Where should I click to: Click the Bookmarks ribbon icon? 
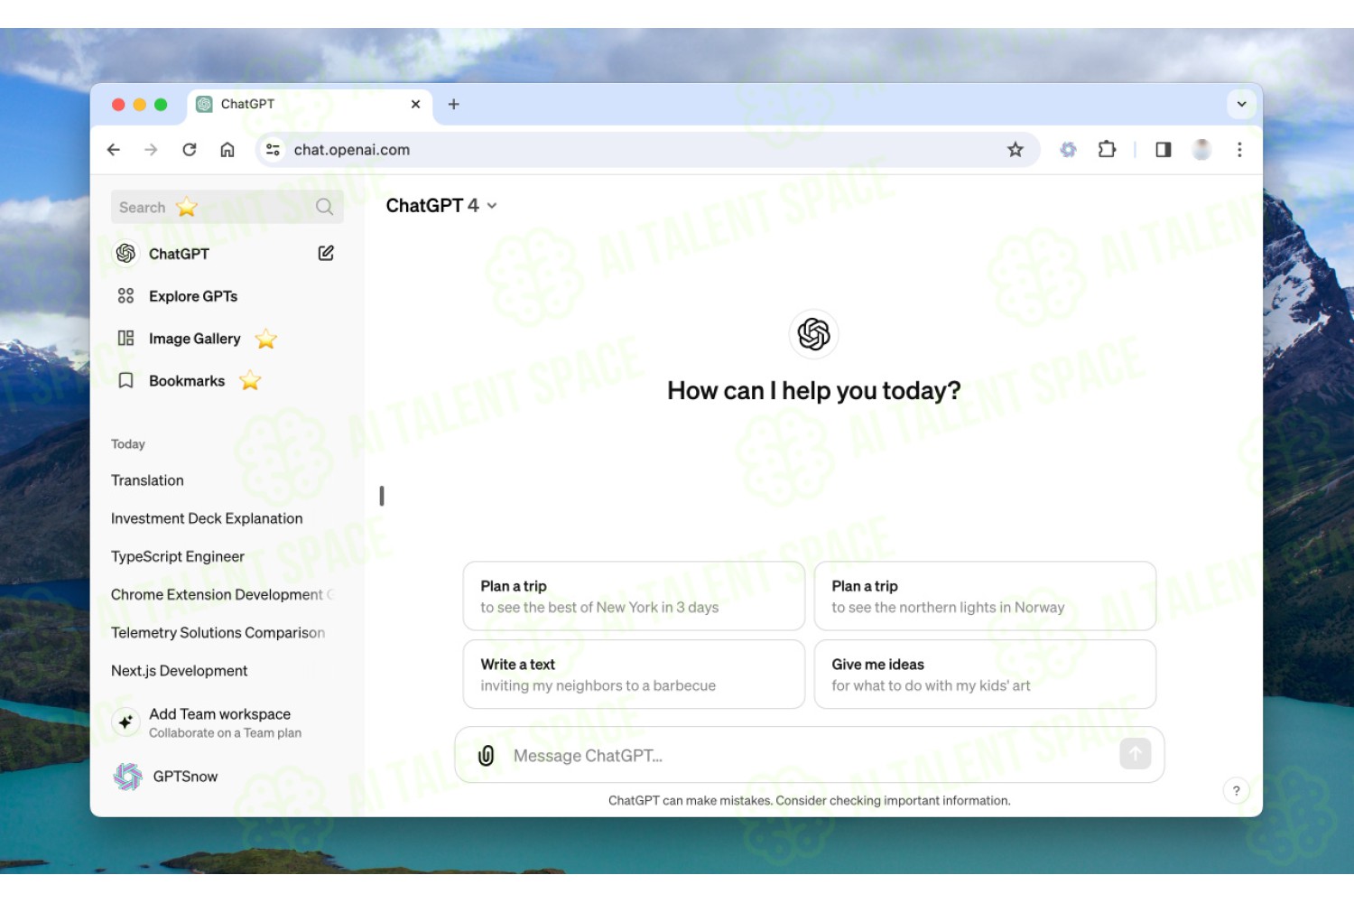click(x=126, y=381)
